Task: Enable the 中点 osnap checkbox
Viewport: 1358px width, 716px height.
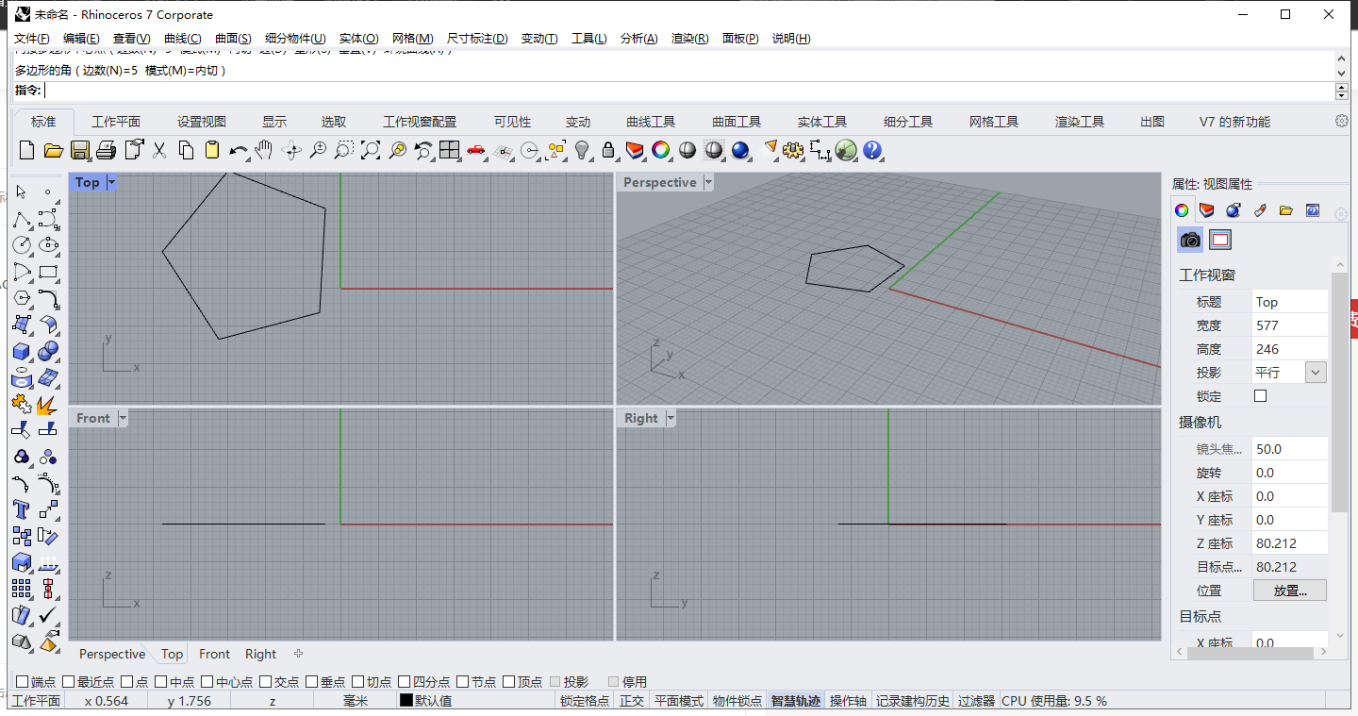Action: (160, 681)
